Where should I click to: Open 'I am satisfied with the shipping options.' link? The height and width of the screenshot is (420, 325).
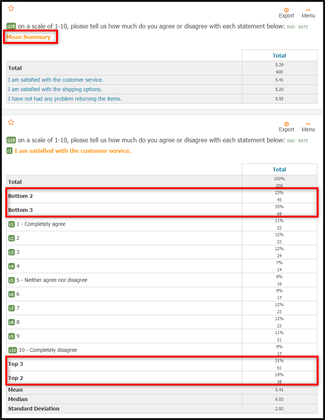click(x=55, y=89)
